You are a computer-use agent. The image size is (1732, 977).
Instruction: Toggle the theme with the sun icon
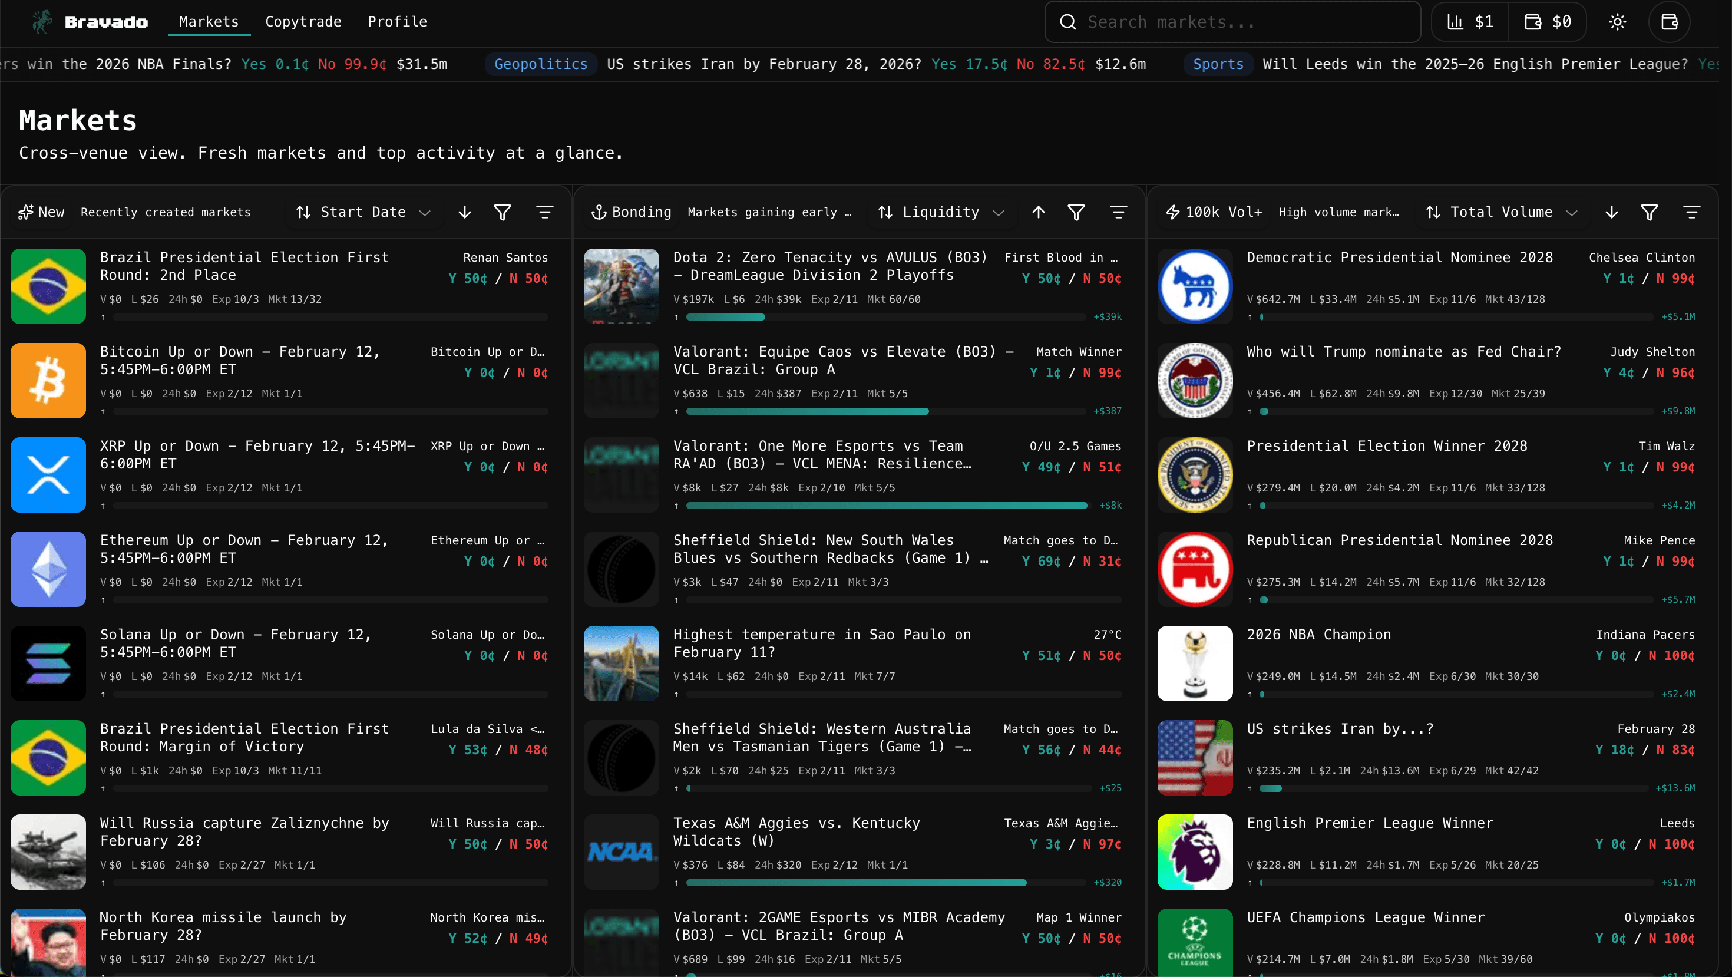[1618, 22]
